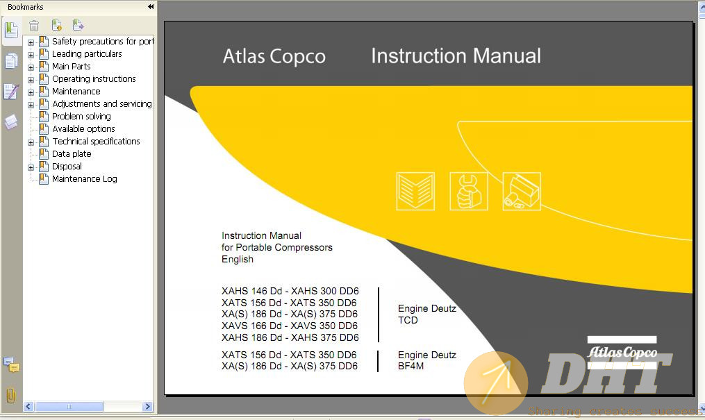This screenshot has width=705, height=420.
Task: Create a new bookmark icon
Action: tap(57, 25)
